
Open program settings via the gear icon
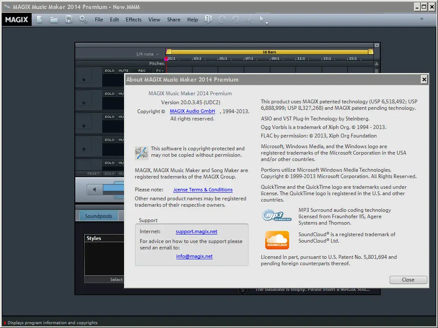83,19
